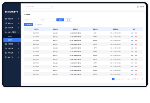Click the 系统设置 gear icon in sidebar

pyautogui.click(x=6, y=53)
